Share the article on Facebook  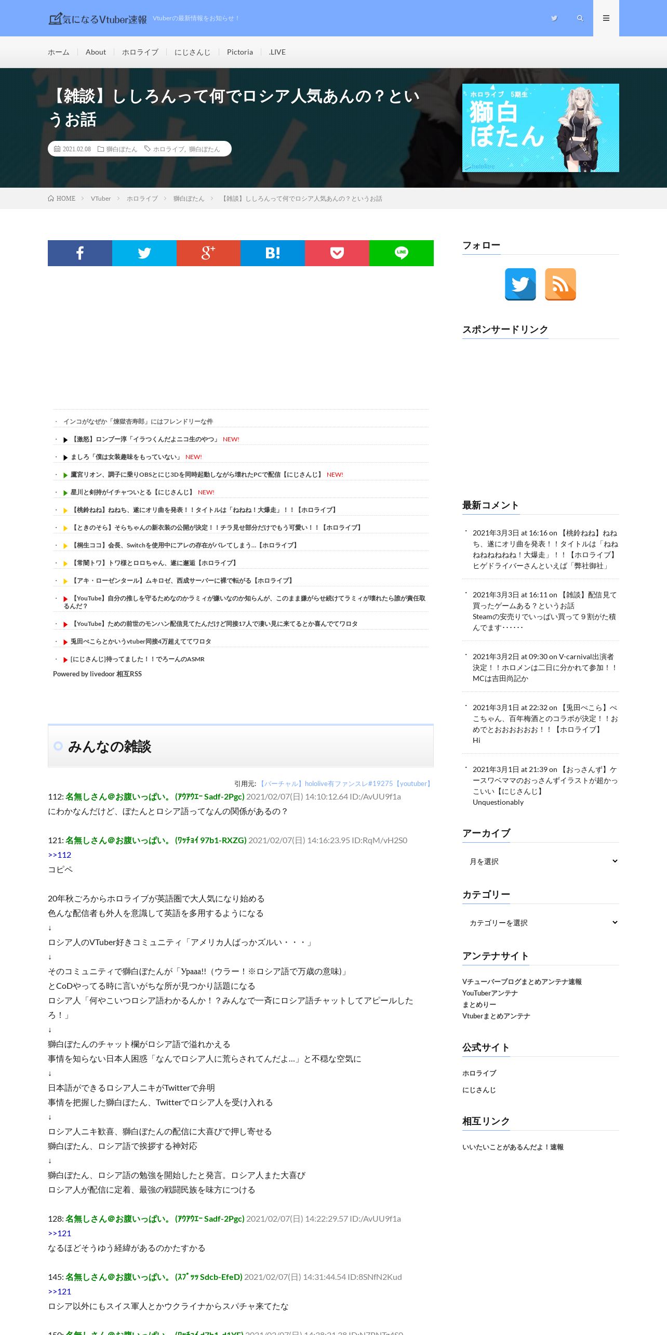[x=80, y=253]
